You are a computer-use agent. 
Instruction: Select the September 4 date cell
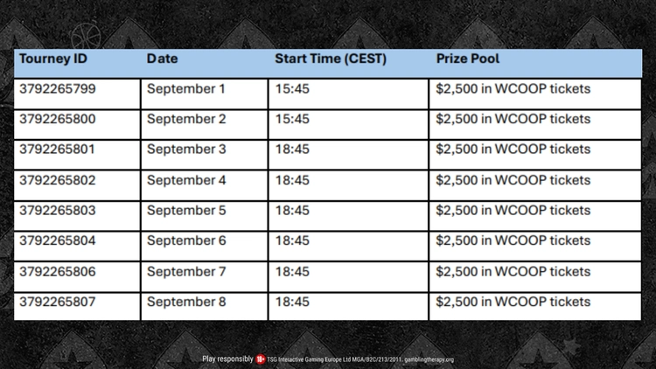point(205,185)
